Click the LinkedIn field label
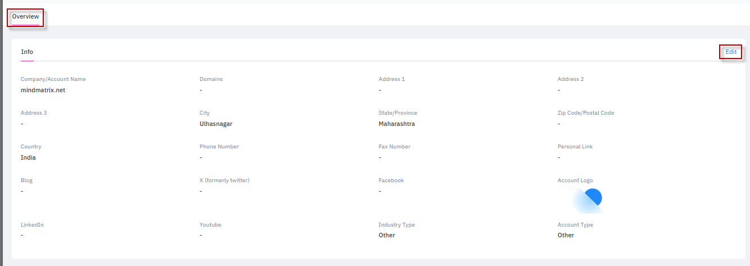This screenshot has width=750, height=266. [32, 225]
